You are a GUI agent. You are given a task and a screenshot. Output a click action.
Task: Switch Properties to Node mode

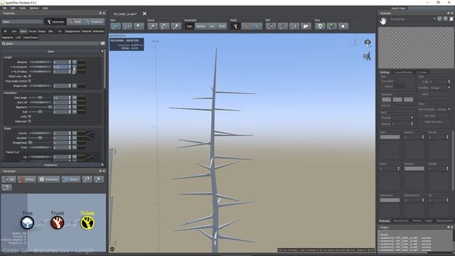[x=75, y=22]
